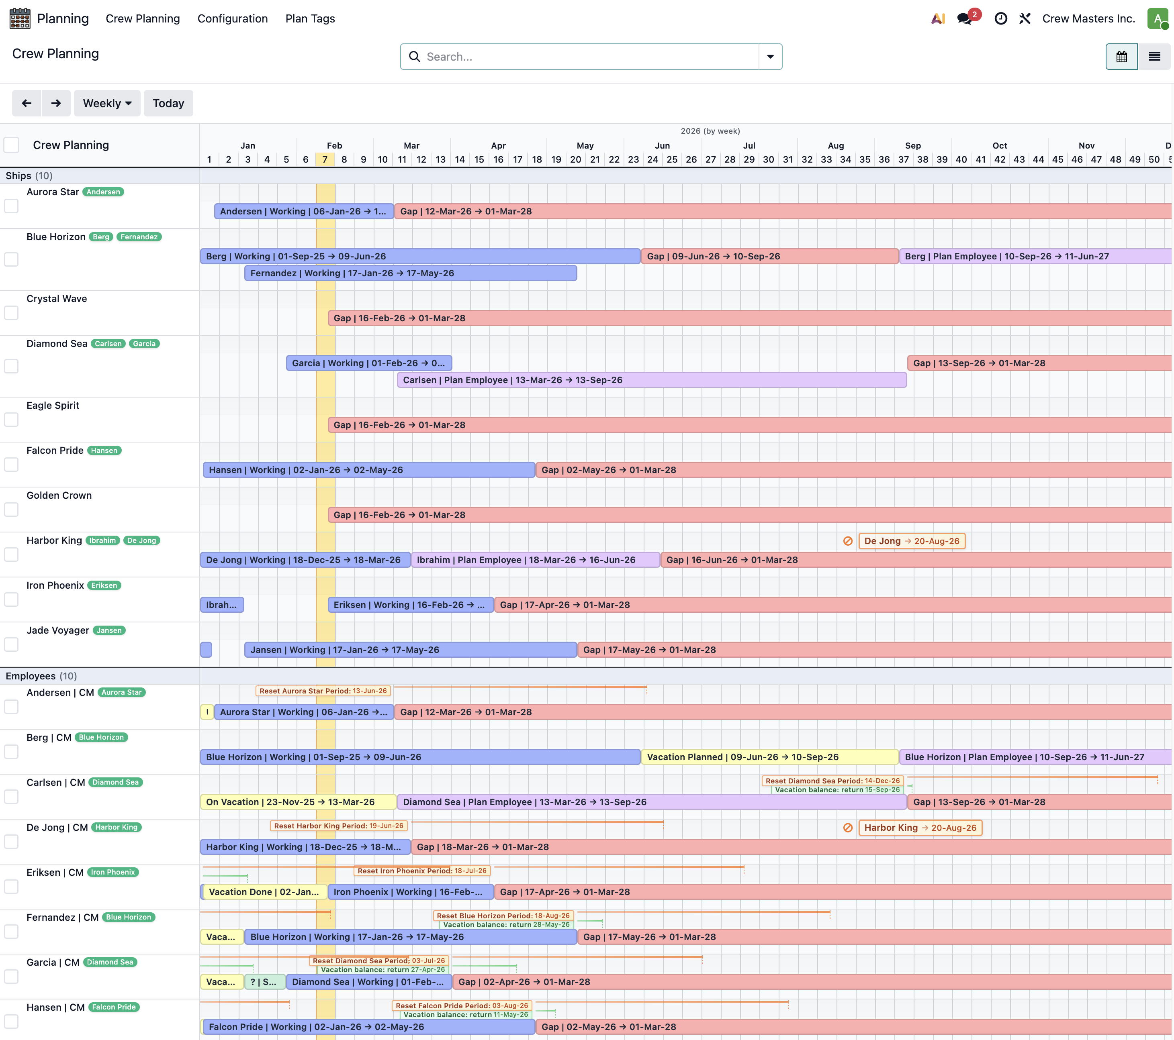Expand the search options dropdown arrow

(770, 57)
